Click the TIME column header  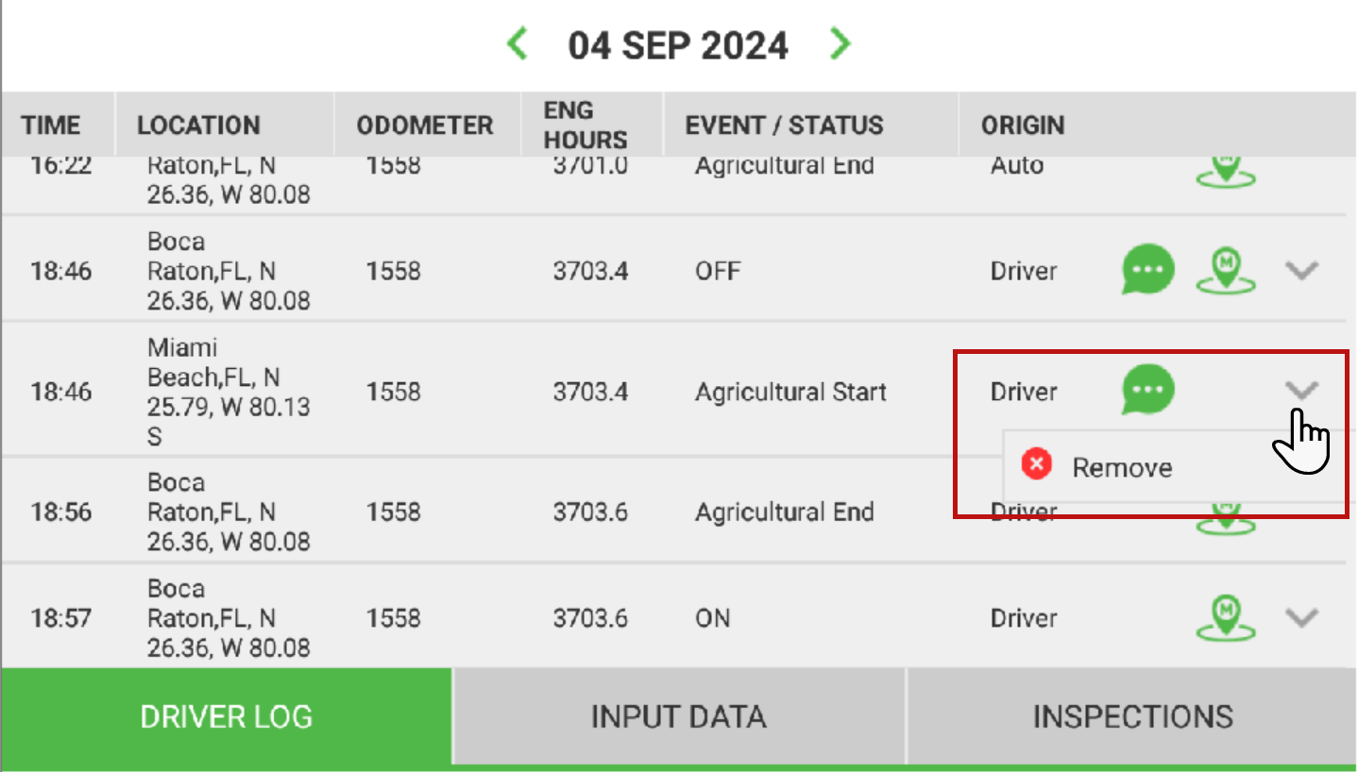click(52, 126)
